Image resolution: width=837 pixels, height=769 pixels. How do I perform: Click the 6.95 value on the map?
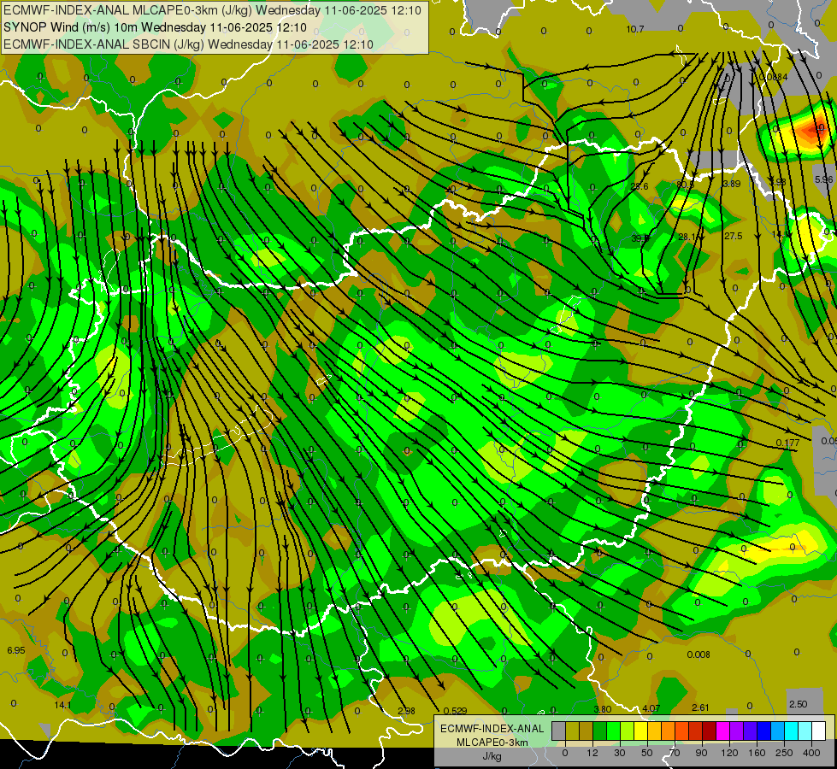[x=16, y=650]
